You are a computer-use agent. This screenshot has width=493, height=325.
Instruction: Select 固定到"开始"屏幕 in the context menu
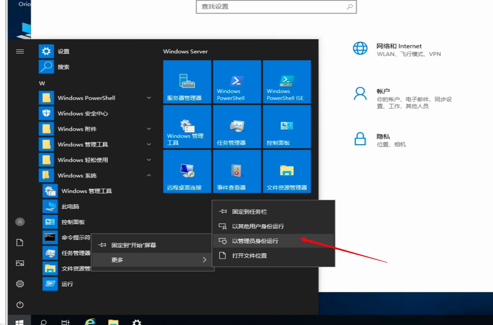152,245
